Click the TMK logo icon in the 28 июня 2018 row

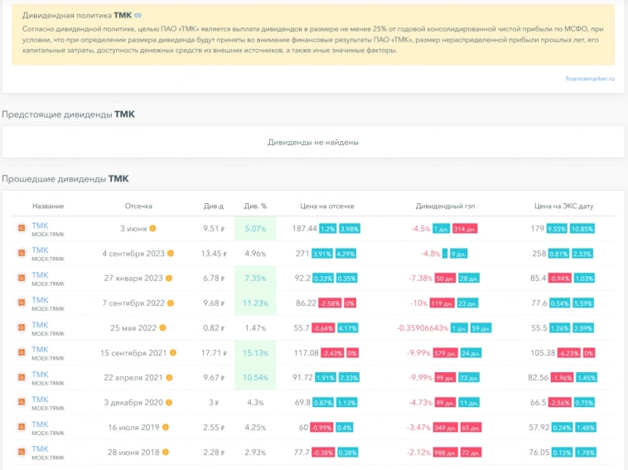click(x=21, y=453)
